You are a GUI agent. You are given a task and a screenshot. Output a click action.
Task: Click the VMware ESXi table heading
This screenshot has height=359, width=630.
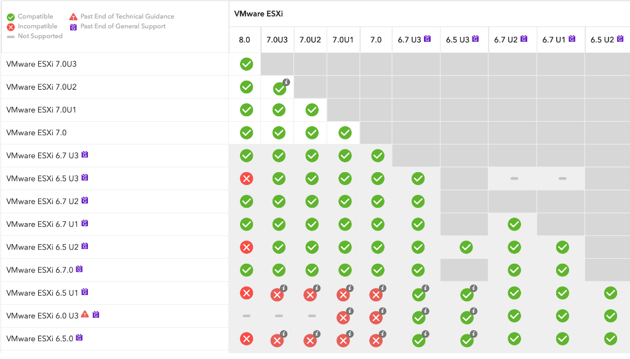pyautogui.click(x=258, y=14)
